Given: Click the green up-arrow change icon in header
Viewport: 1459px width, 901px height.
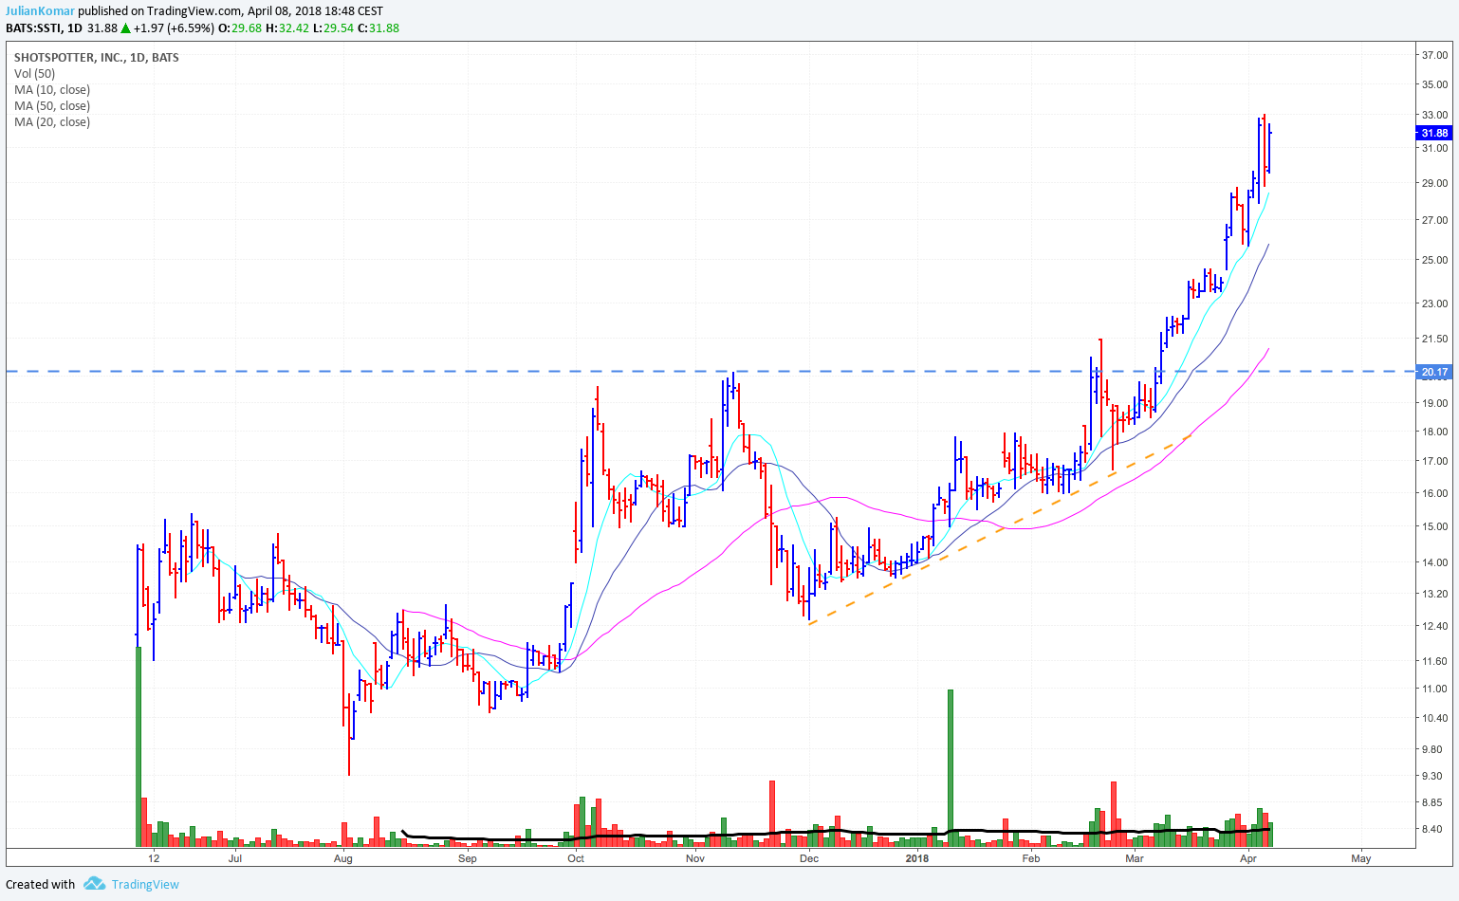Looking at the screenshot, I should [125, 28].
